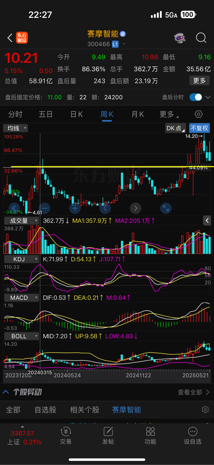Toggle the 盘后分时 switch off

[x=196, y=97]
